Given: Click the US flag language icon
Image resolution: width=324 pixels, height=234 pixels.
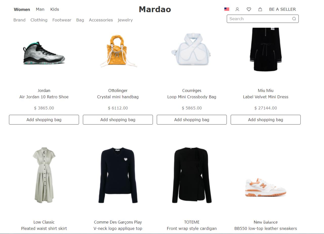Looking at the screenshot, I should (227, 9).
